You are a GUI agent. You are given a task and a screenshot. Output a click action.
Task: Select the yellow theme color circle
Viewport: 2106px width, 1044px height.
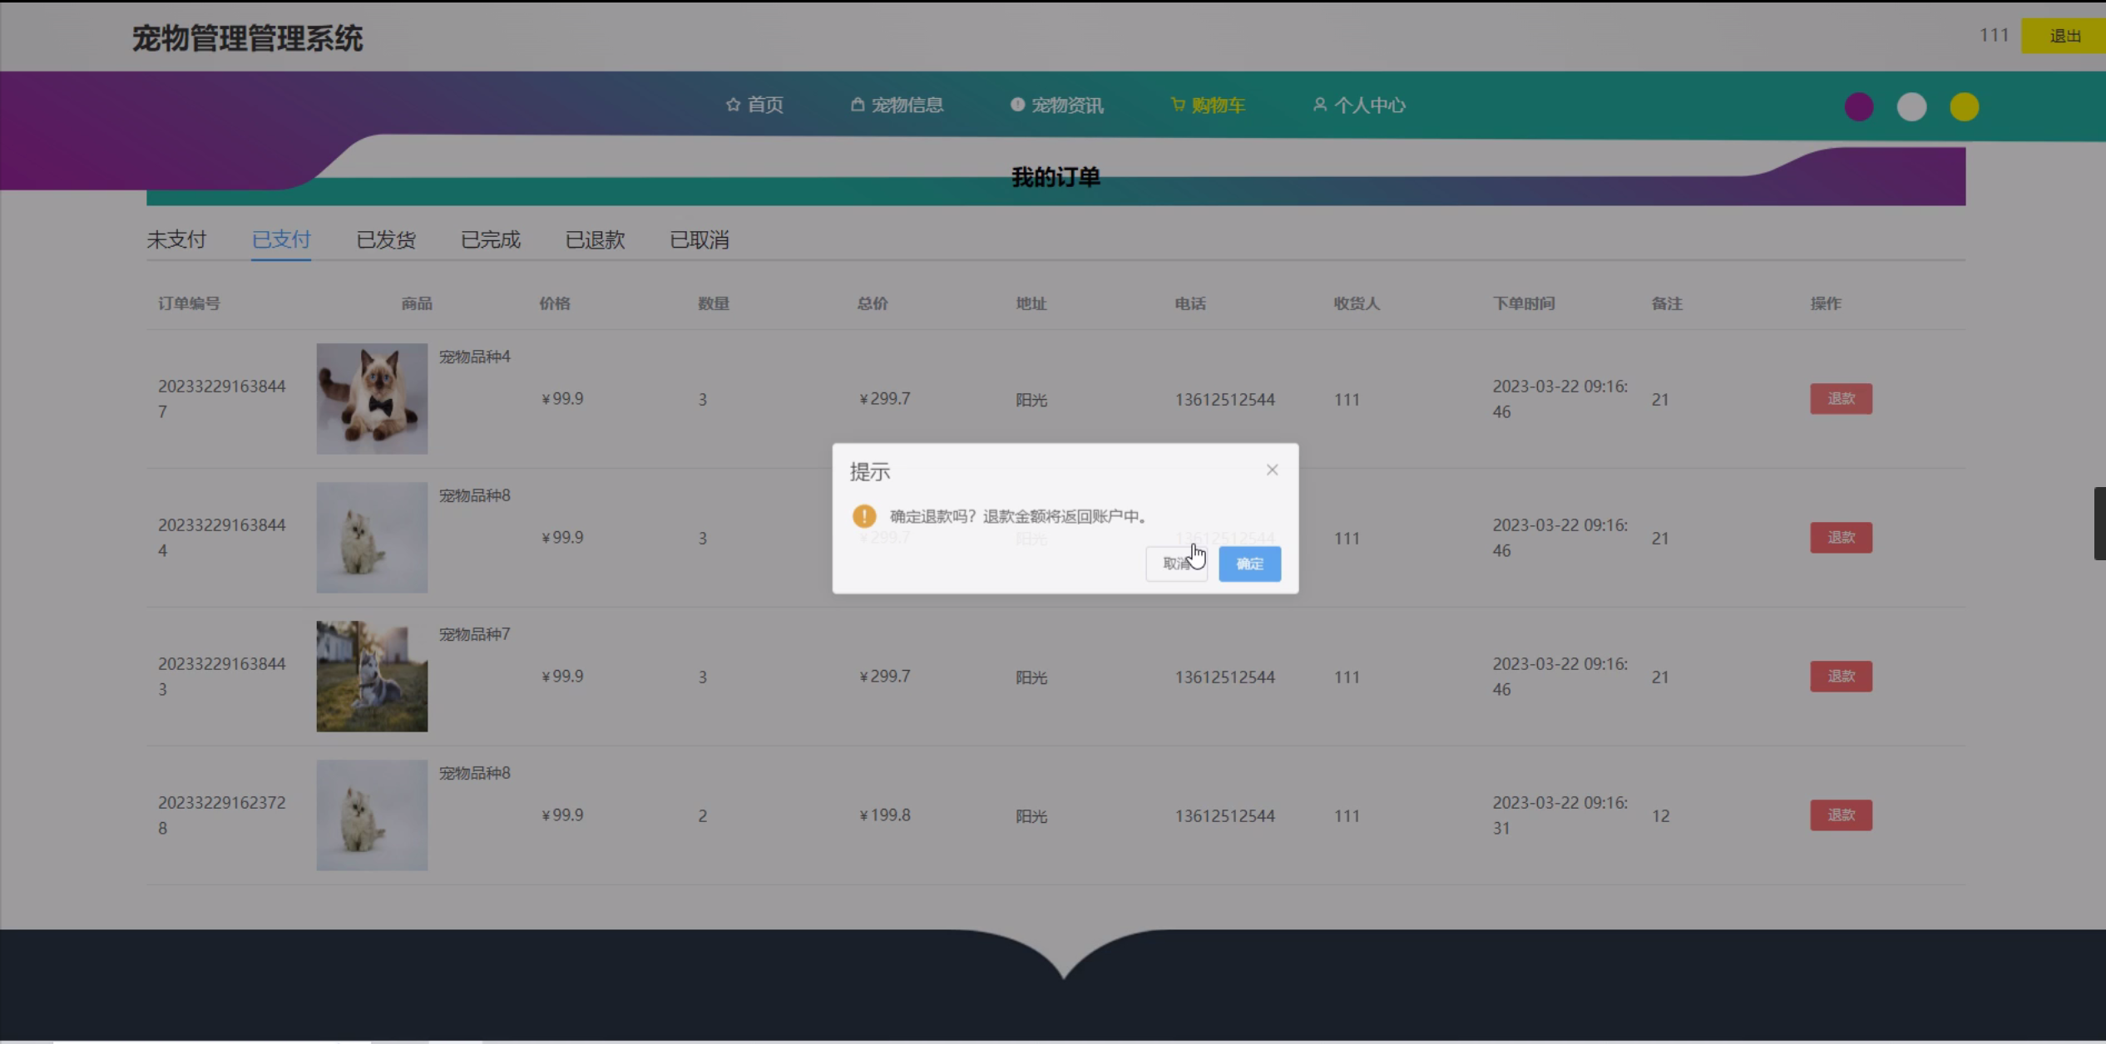point(1964,106)
